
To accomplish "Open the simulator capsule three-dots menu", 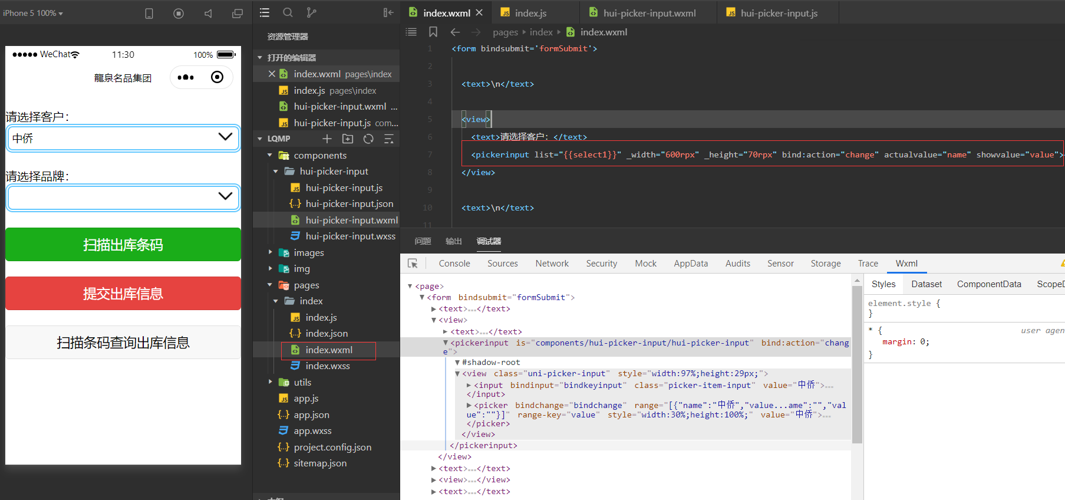I will point(186,77).
